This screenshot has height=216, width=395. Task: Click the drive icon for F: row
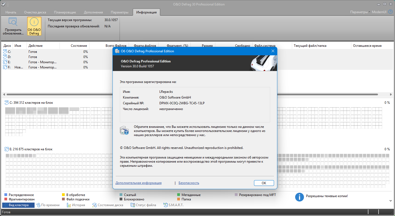click(x=5, y=67)
